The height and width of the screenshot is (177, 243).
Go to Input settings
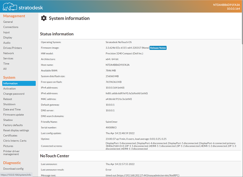pyautogui.click(x=6, y=32)
